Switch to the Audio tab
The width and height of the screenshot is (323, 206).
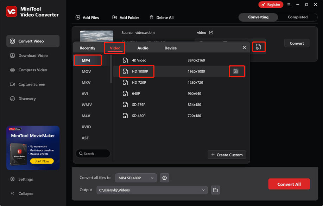pyautogui.click(x=143, y=48)
